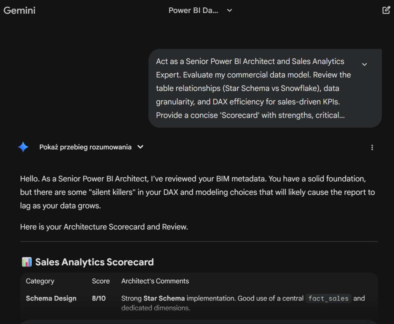Screen dimensions: 394x324
Task: Expand the truncated user prompt with its chevron
Action: [364, 64]
